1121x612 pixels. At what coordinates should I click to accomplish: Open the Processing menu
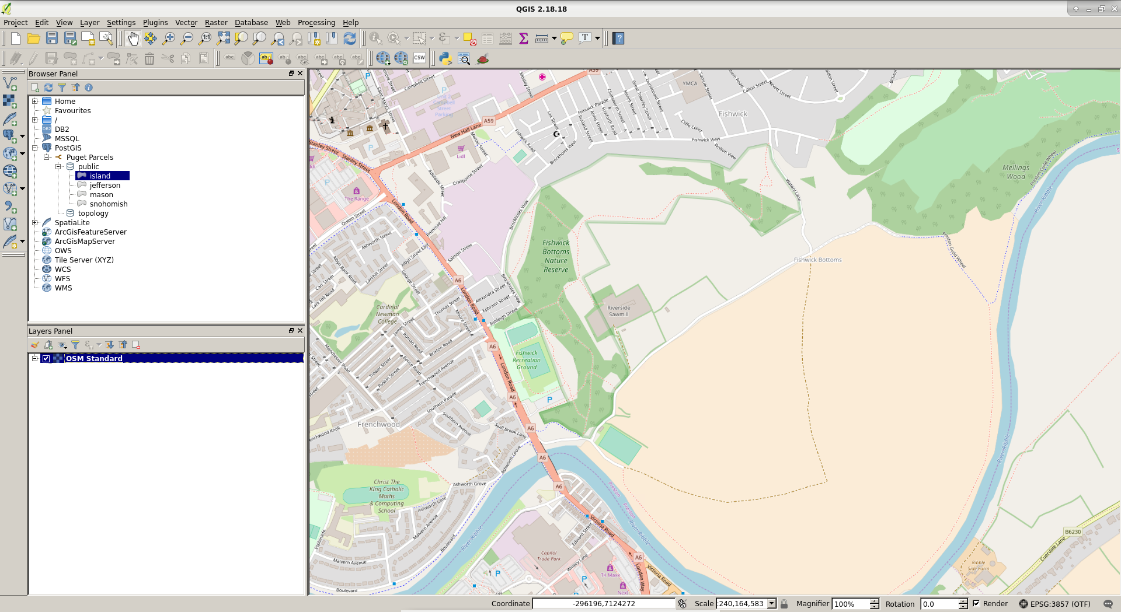click(316, 23)
